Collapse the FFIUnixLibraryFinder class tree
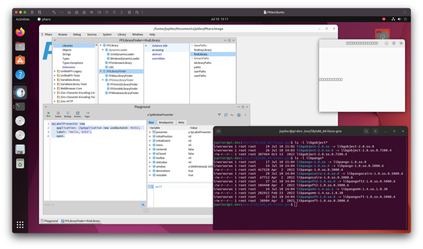The height and width of the screenshot is (249, 423). pos(103,80)
